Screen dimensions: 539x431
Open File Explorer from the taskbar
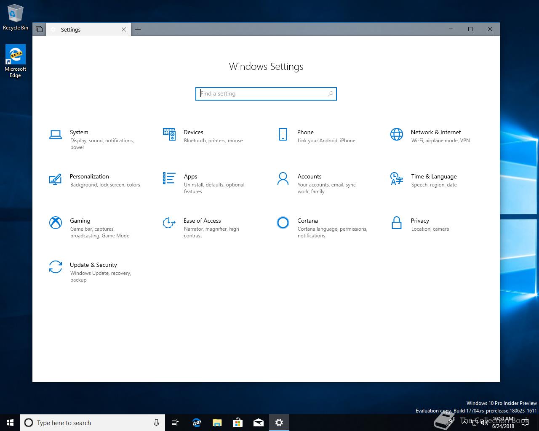coord(217,423)
